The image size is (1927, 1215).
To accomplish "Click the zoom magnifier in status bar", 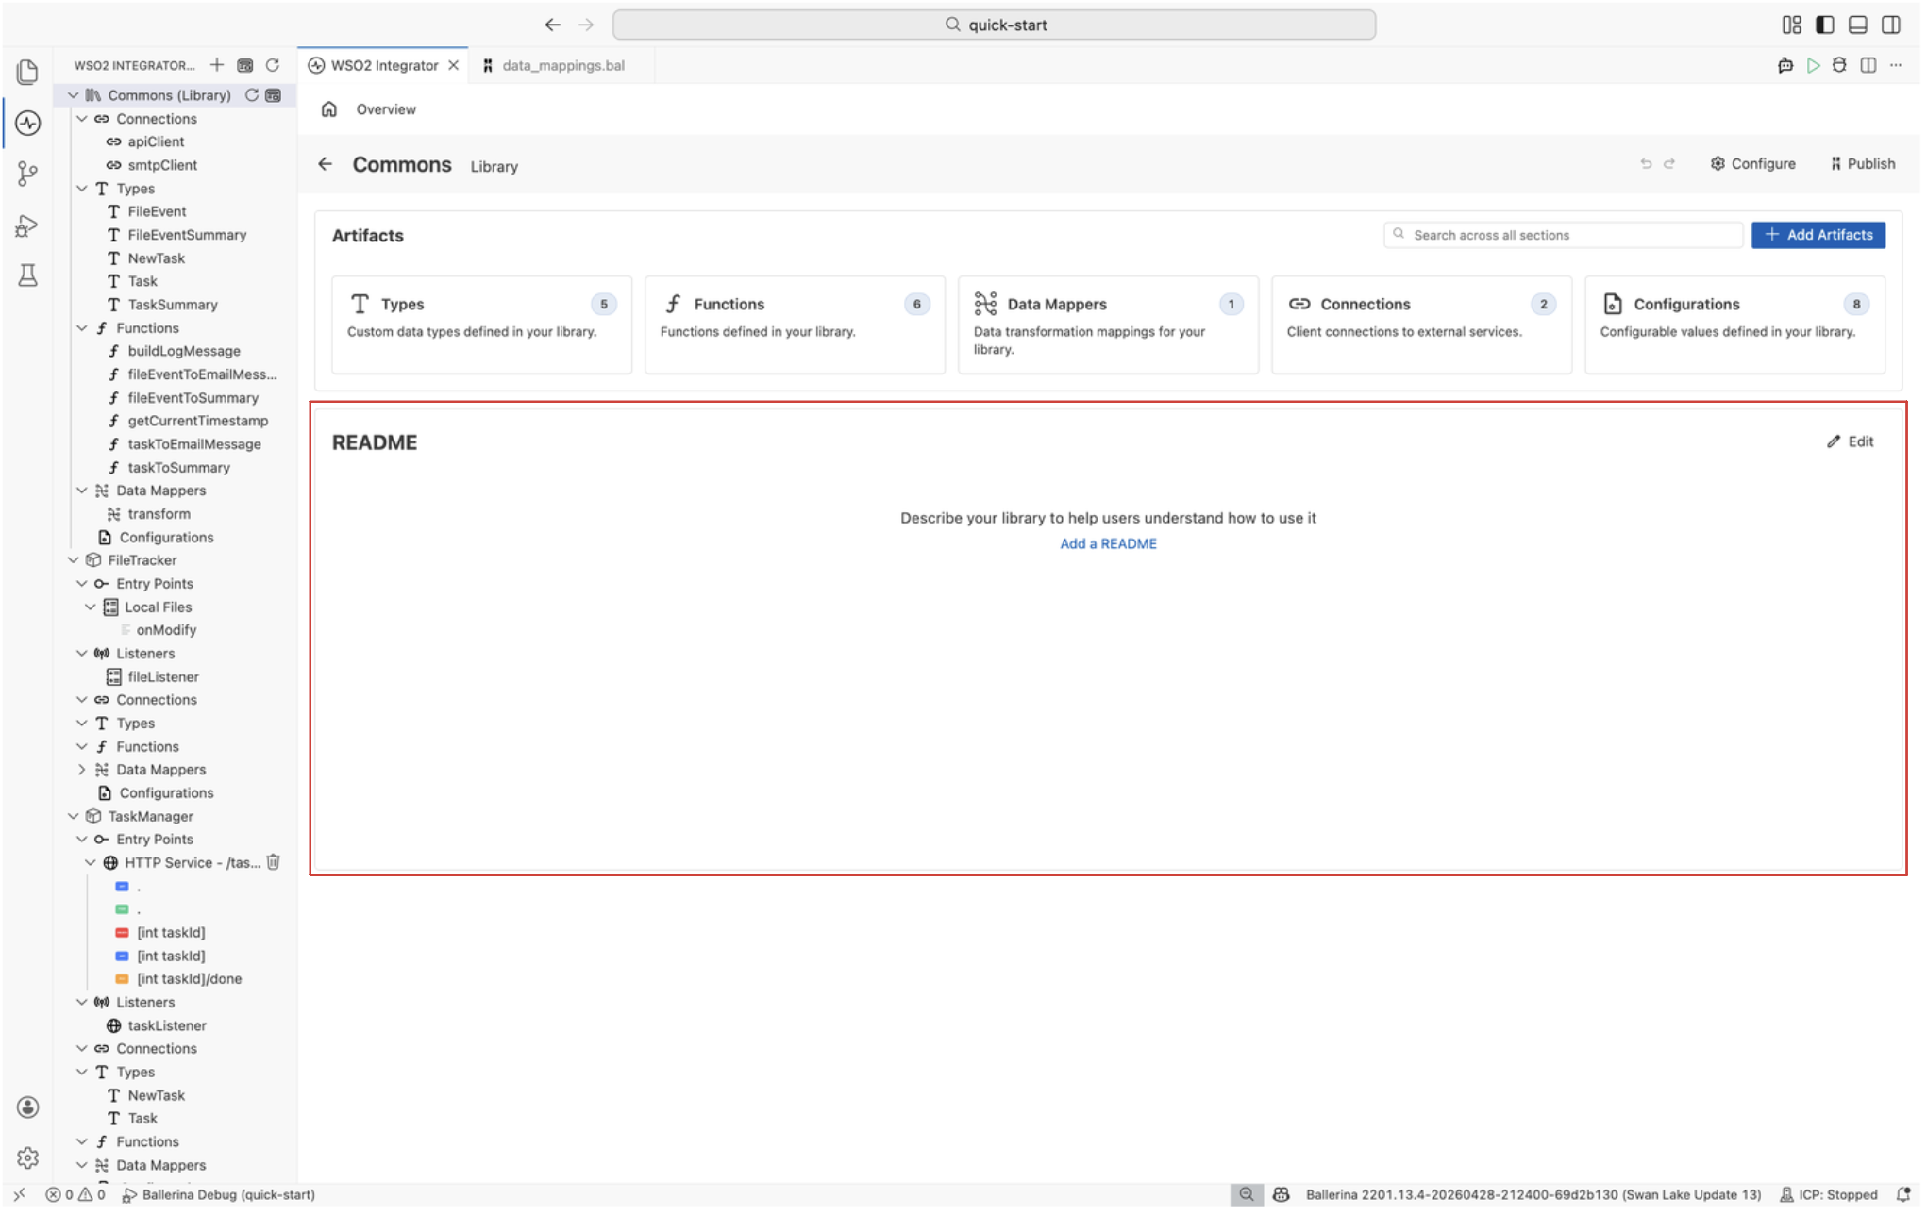I will coord(1247,1195).
